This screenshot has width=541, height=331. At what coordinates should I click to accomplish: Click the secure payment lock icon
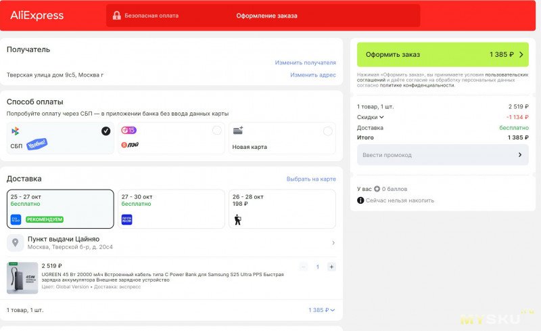coord(116,16)
